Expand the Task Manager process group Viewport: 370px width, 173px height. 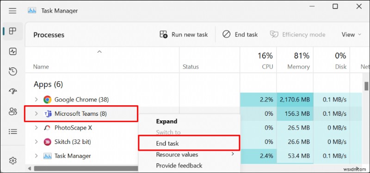coord(36,156)
